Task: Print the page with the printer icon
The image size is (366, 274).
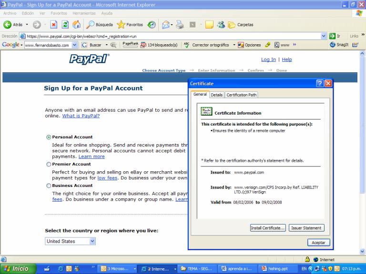Action: click(180, 24)
